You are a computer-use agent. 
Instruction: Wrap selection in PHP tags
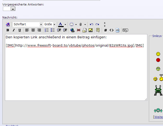click(117, 30)
